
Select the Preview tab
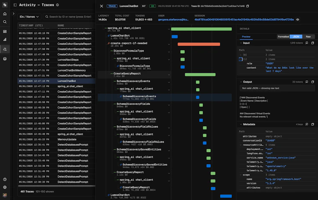point(246,36)
